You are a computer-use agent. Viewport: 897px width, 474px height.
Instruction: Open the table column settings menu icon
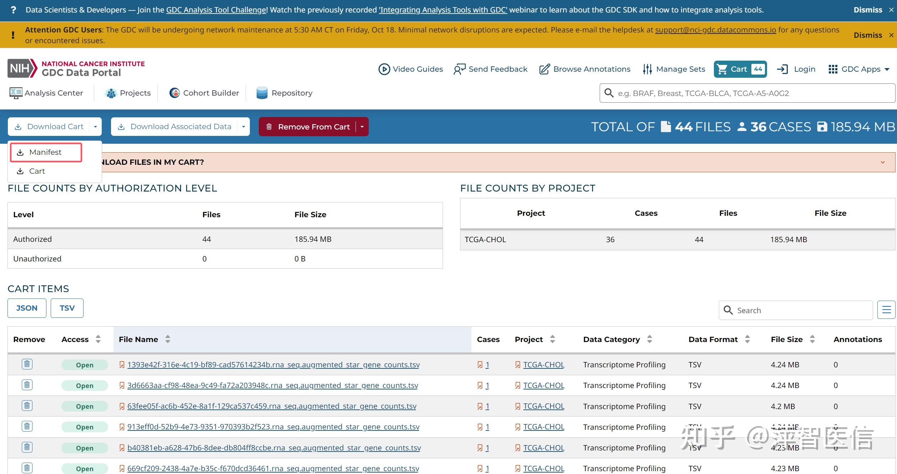tap(886, 310)
